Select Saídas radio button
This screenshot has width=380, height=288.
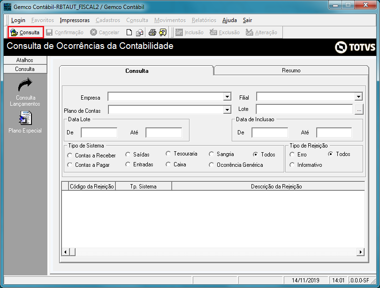click(128, 154)
